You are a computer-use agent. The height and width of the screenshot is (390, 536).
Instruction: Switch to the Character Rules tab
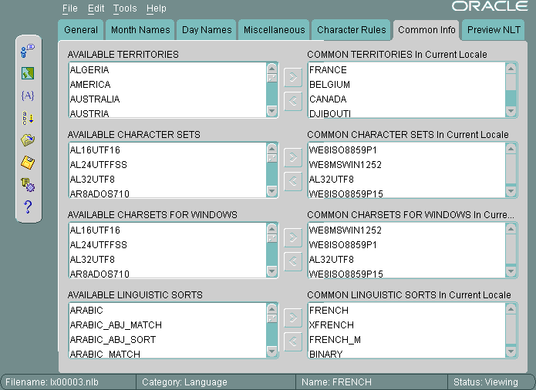[351, 30]
